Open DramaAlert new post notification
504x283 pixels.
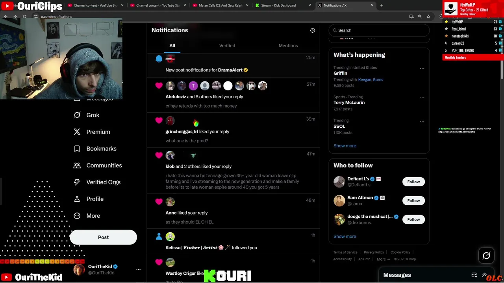pyautogui.click(x=233, y=65)
